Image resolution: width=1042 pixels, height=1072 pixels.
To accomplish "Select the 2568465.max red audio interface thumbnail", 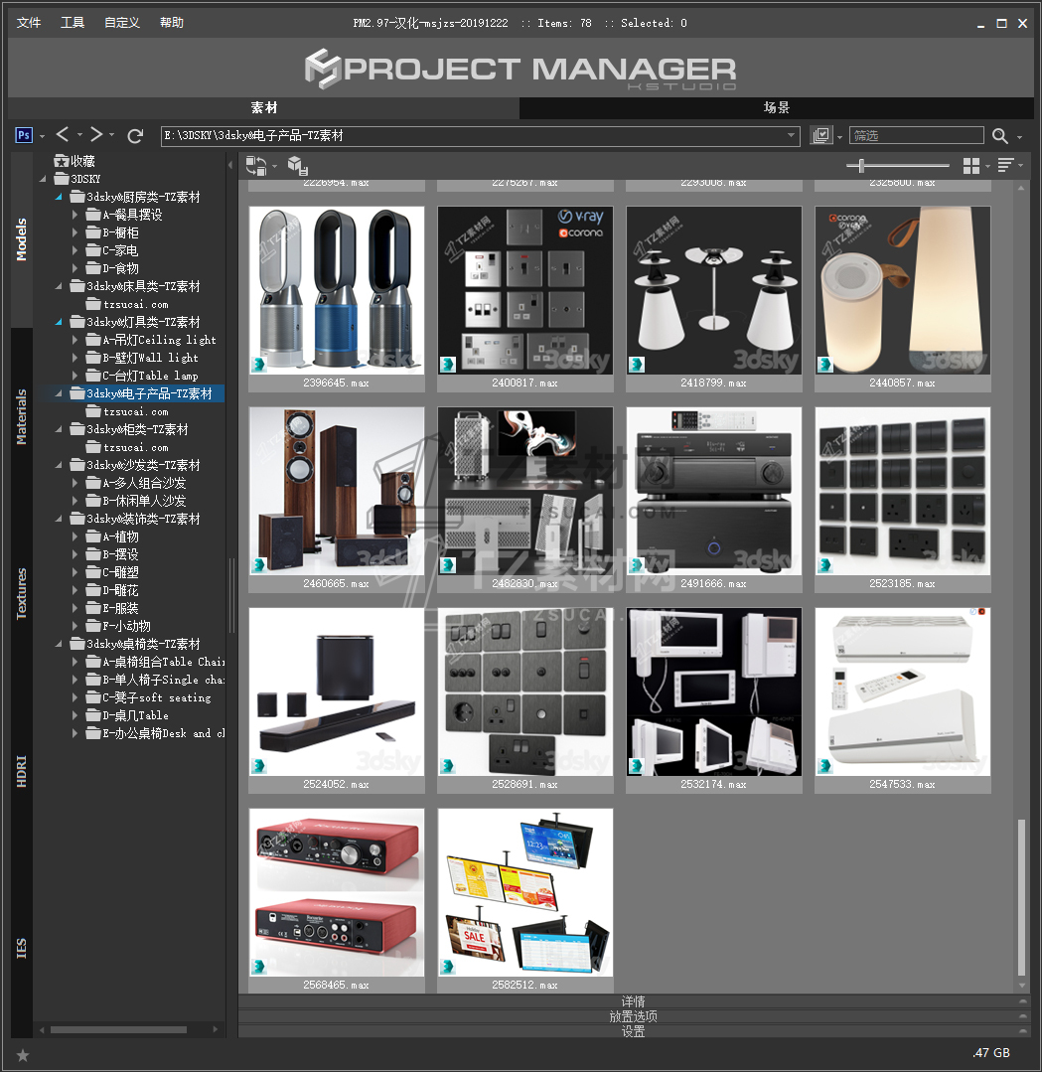I will [336, 892].
